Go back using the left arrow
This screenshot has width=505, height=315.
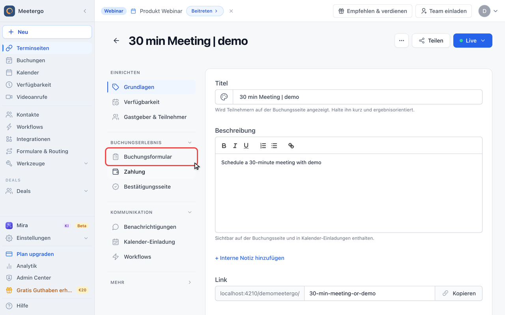(116, 41)
